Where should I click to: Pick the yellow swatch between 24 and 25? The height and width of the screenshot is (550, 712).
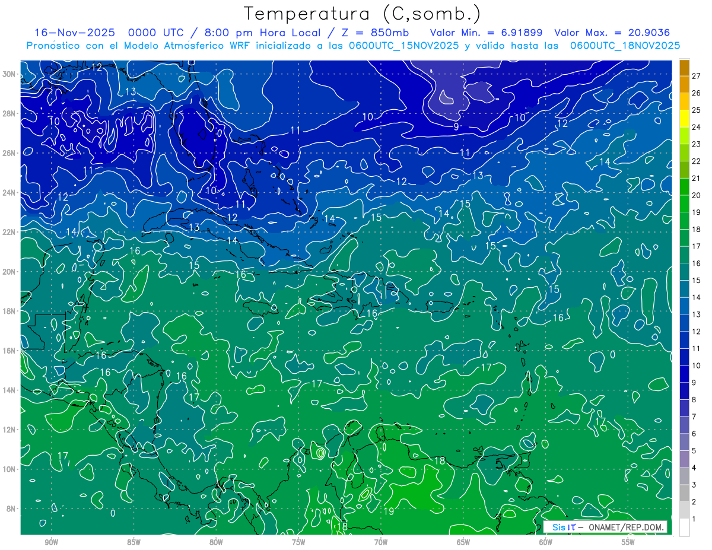(684, 119)
